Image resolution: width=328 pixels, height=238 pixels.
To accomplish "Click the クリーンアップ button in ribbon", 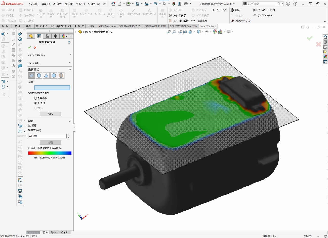I will (x=220, y=10).
